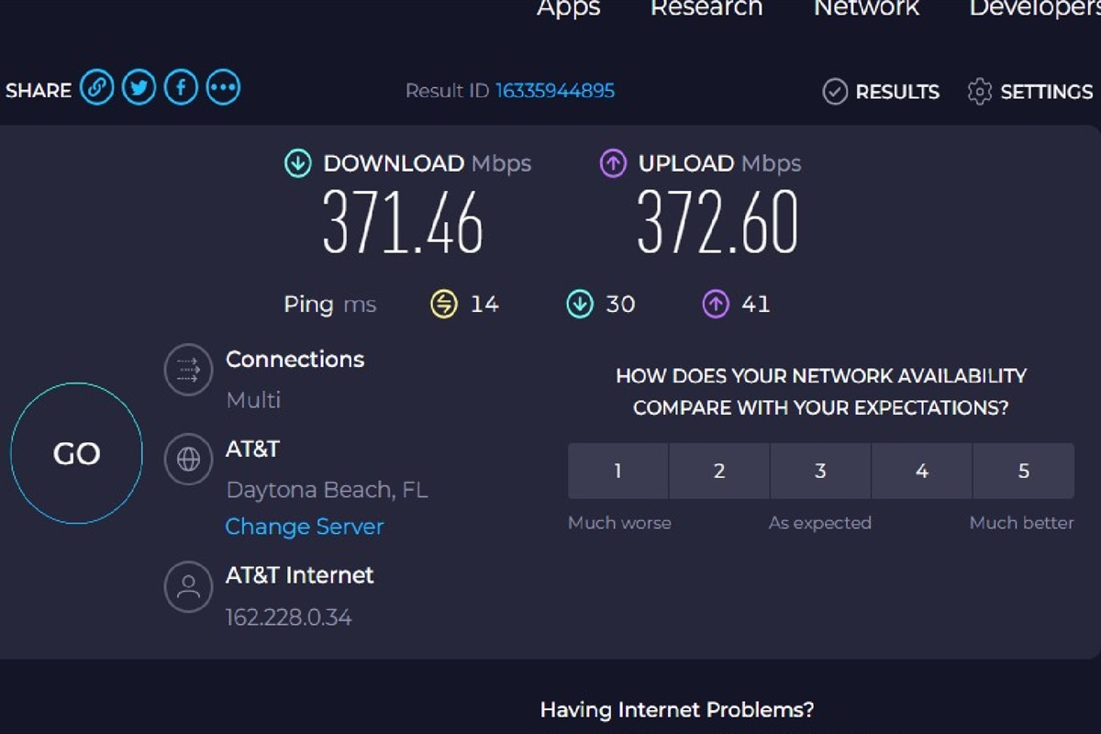The width and height of the screenshot is (1101, 734).
Task: Click the upload arrow icon
Action: click(x=613, y=164)
